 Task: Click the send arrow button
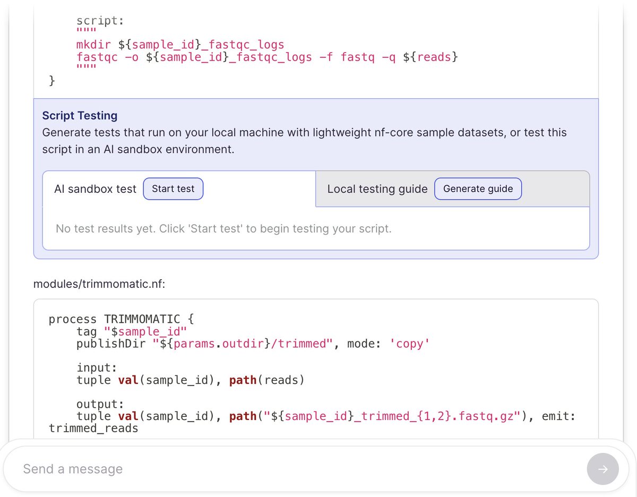tap(602, 469)
